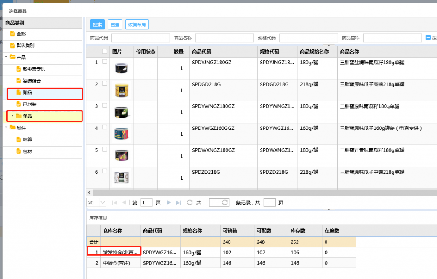The image size is (437, 279).
Task: Open the page size dropdown showing 20
Action: [102, 203]
